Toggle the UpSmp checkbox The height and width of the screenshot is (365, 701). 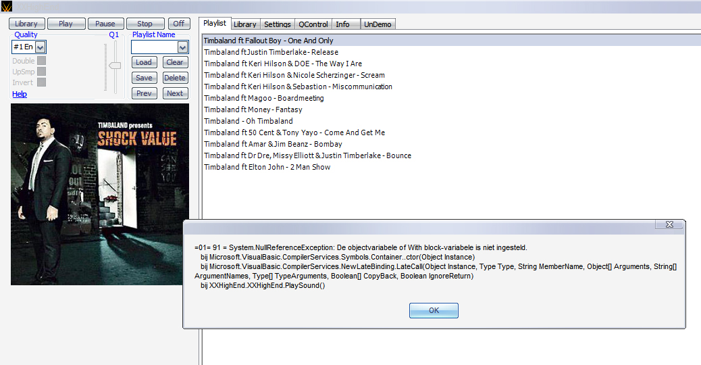click(42, 72)
